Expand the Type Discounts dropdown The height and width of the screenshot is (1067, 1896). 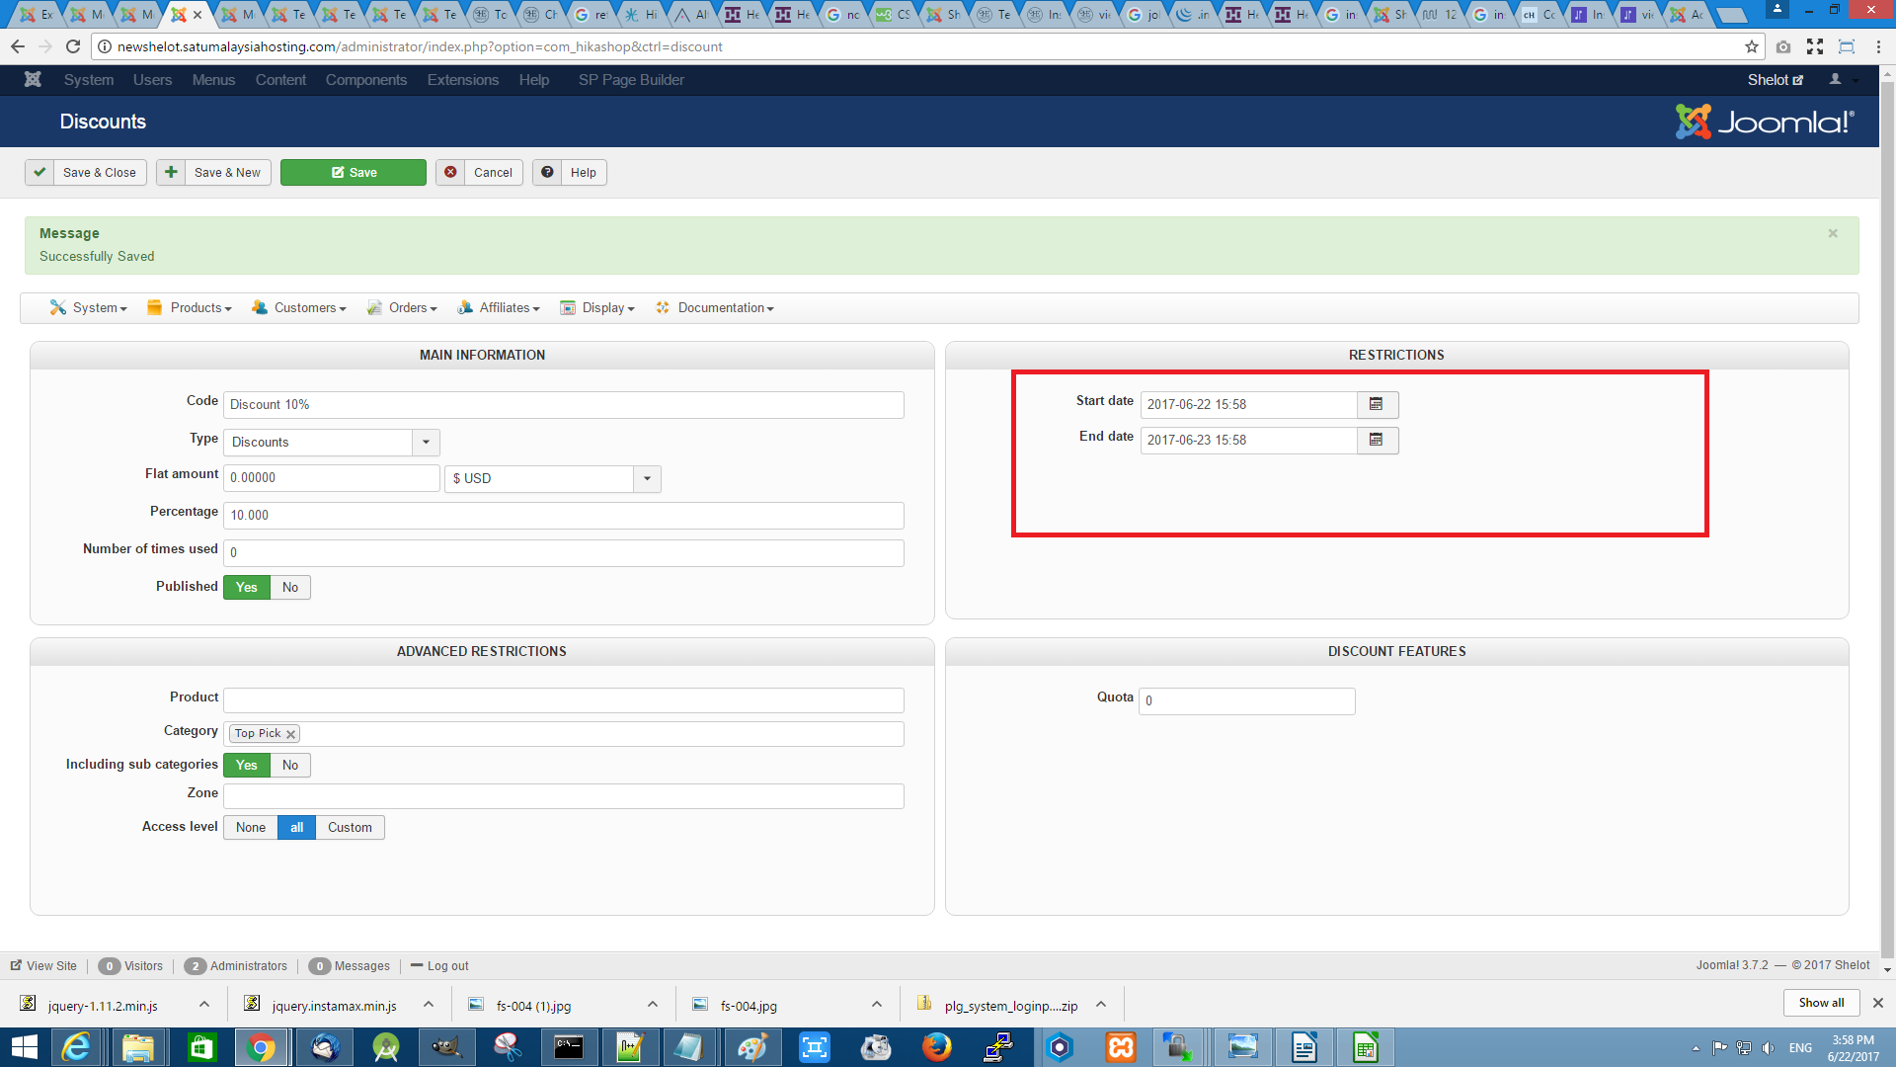point(426,442)
